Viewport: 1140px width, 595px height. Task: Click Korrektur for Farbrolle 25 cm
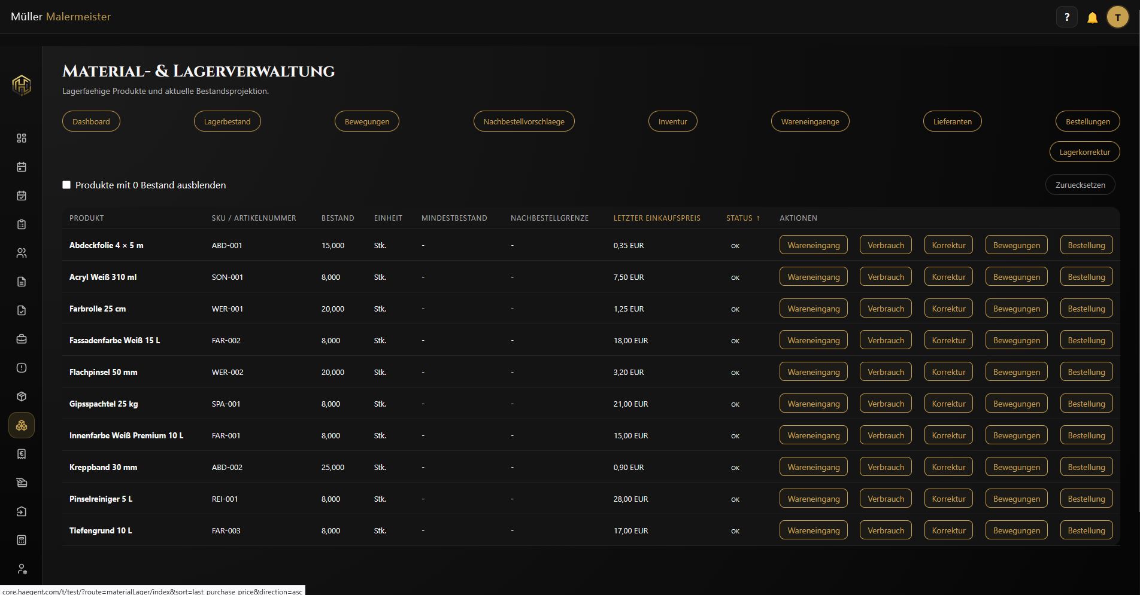tap(948, 309)
